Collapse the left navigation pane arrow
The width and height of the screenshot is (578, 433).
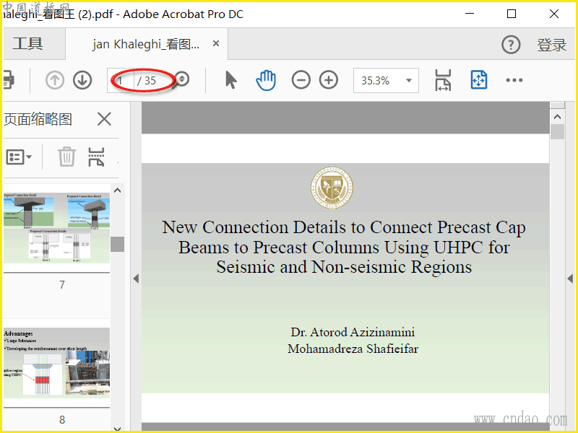(136, 279)
